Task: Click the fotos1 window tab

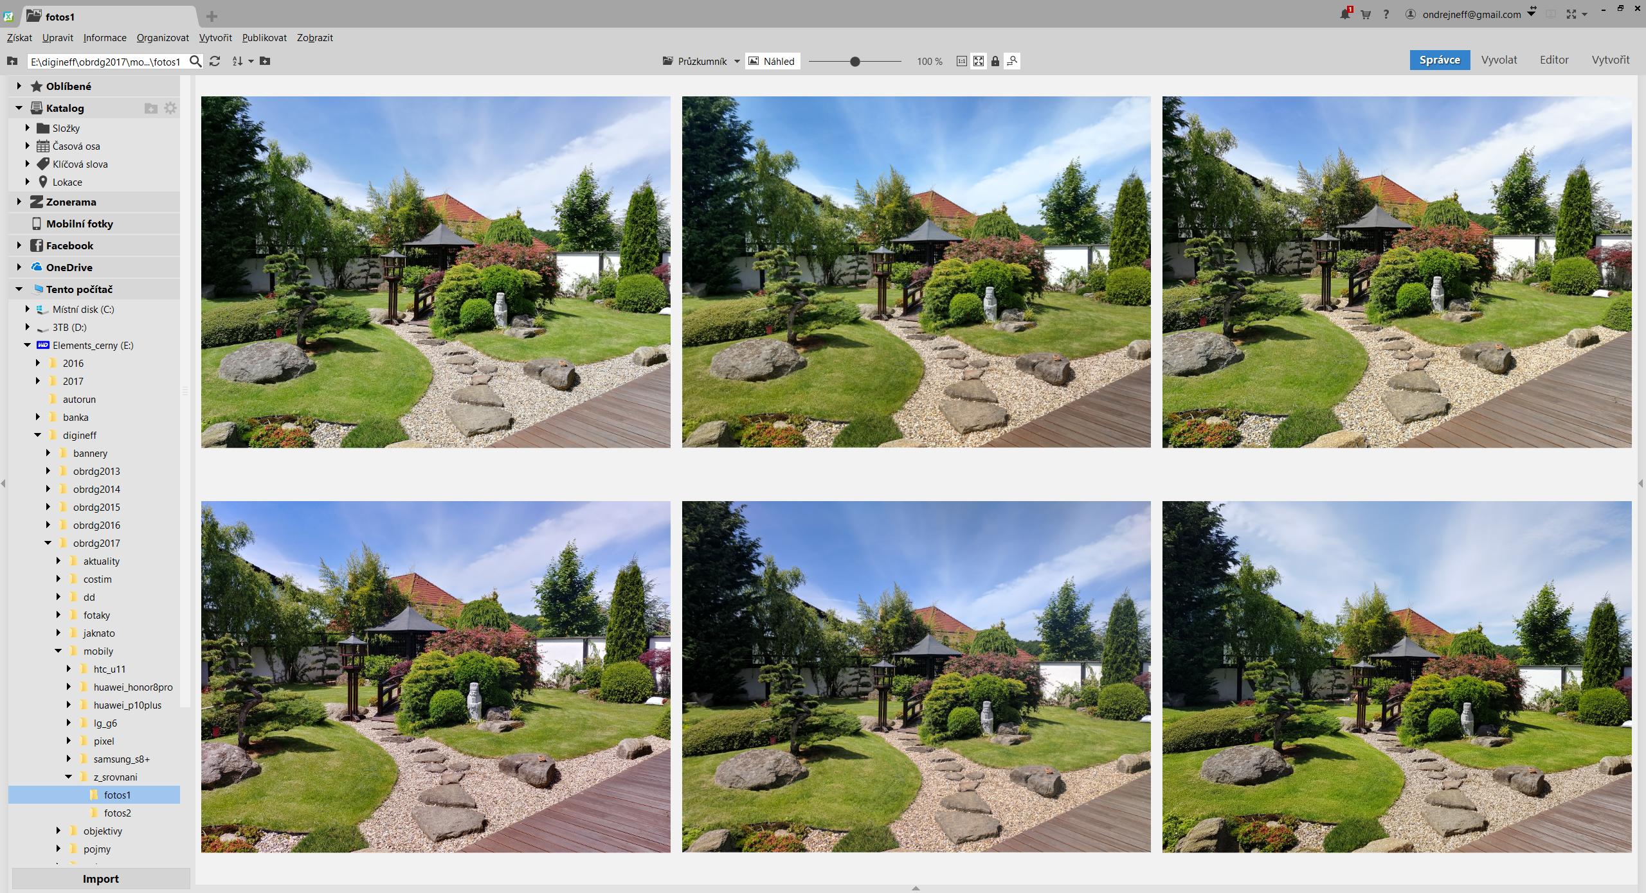Action: (x=109, y=17)
